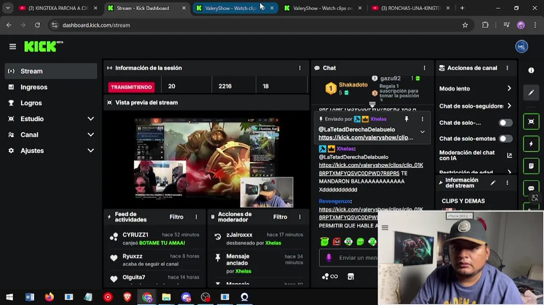Click the pencil edit icon in right rail
The width and height of the screenshot is (544, 305).
click(531, 92)
